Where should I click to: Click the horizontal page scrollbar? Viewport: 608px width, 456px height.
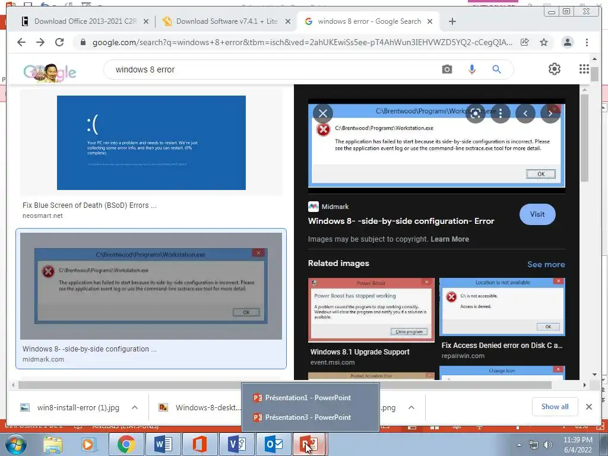(x=285, y=385)
